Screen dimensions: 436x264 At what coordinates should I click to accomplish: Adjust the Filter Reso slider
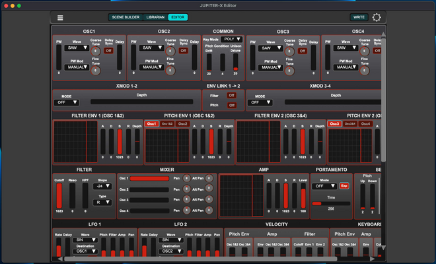[x=72, y=195]
